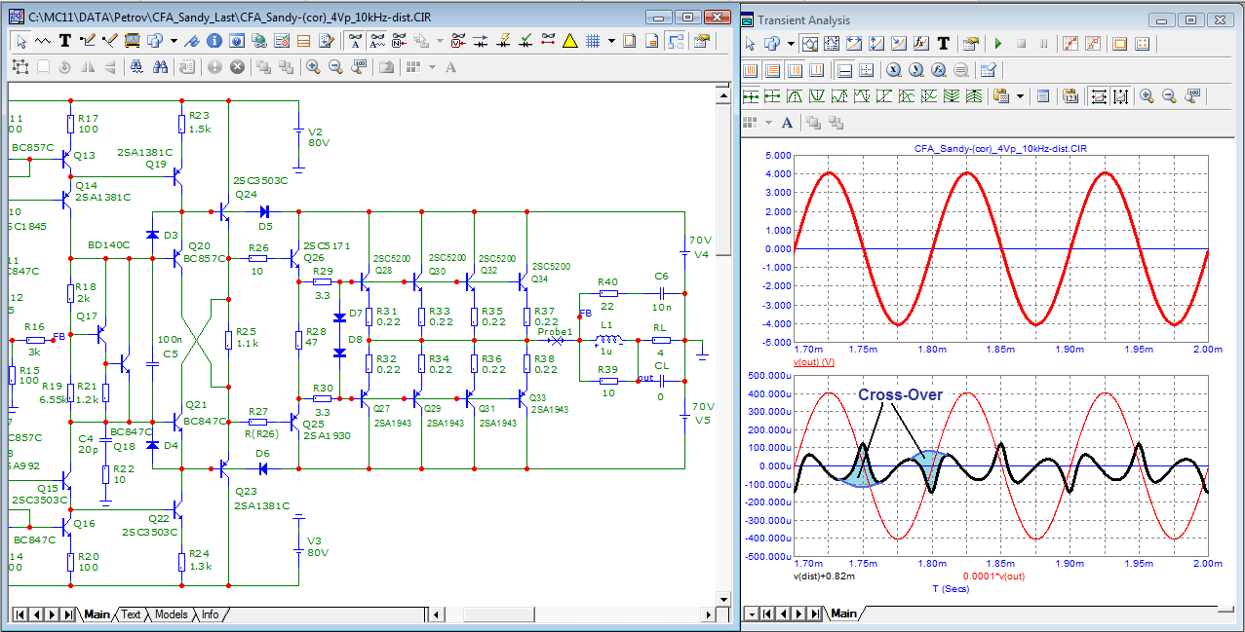Toggle node voltages display (V glasses icon)
The width and height of the screenshot is (1245, 632).
tap(459, 41)
